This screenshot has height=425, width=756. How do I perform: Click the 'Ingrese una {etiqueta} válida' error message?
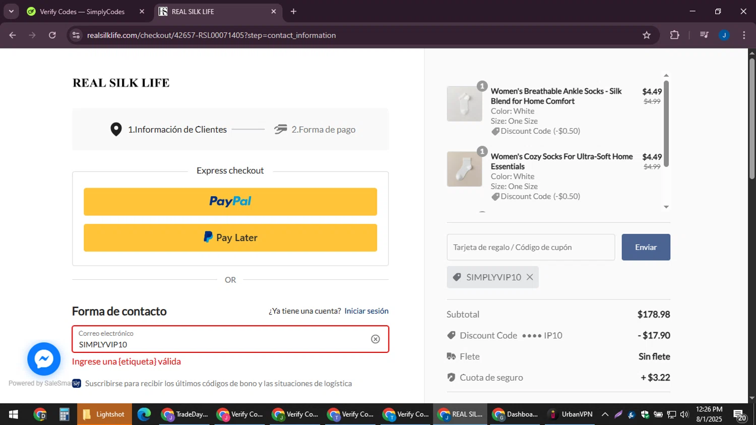point(127,361)
